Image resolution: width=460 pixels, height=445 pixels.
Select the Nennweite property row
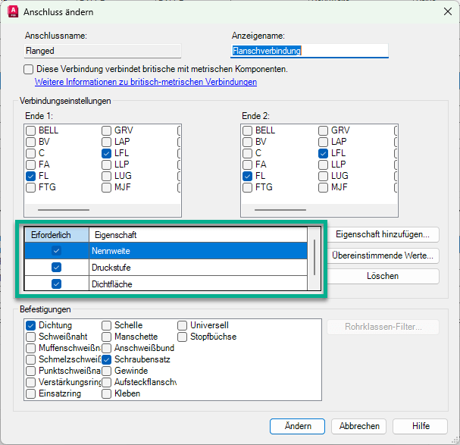(197, 251)
